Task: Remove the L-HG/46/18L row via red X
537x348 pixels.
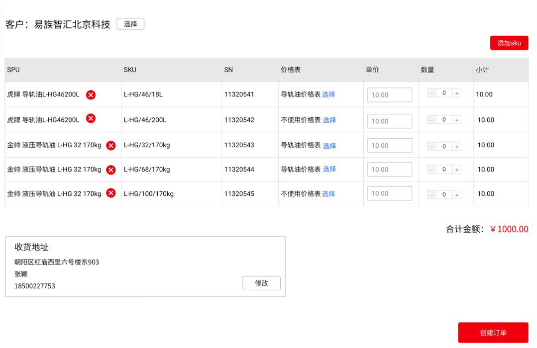Action: [x=91, y=95]
